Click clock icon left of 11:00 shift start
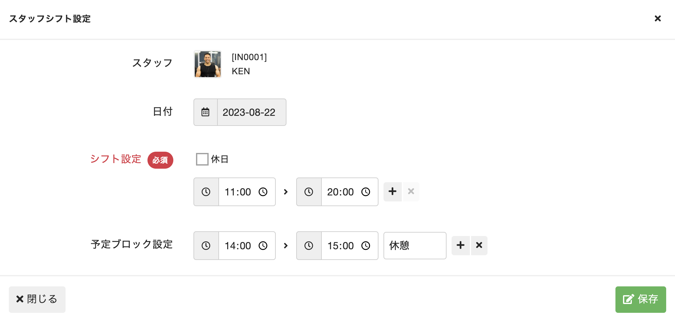Screen dimensions: 675x321 206,192
